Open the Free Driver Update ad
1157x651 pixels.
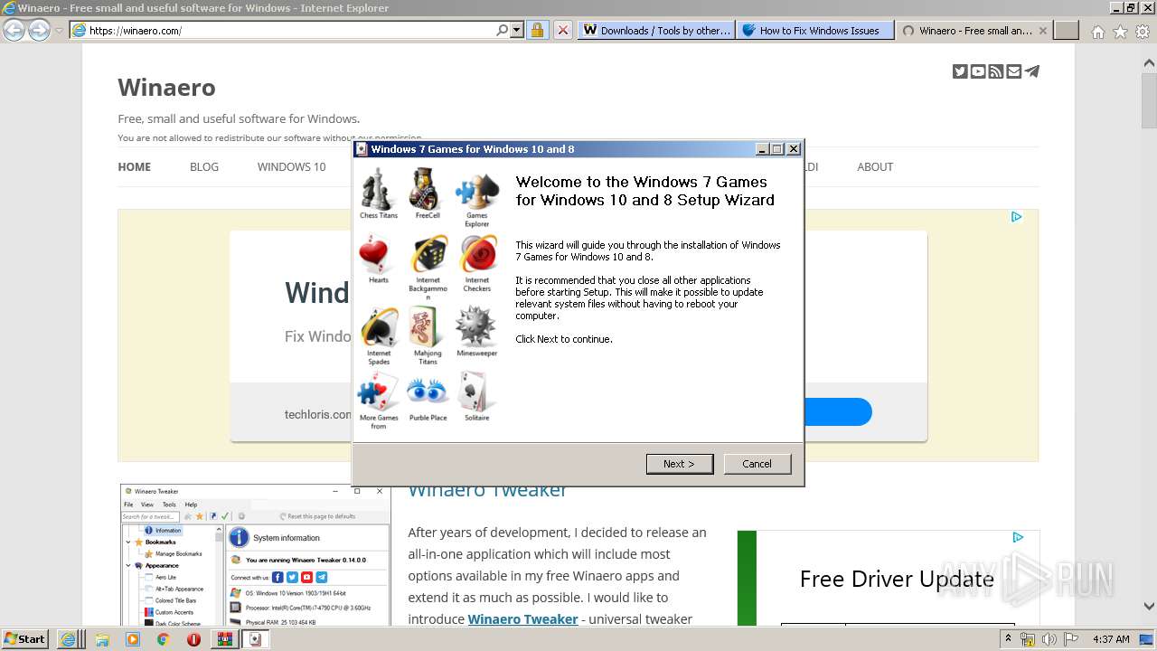[897, 579]
